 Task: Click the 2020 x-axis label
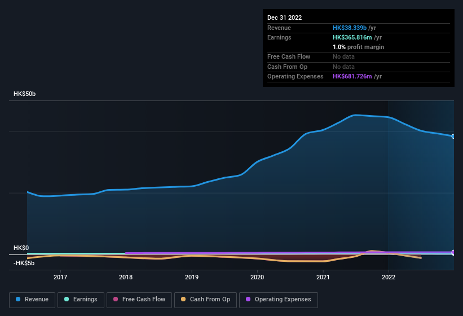pos(257,277)
